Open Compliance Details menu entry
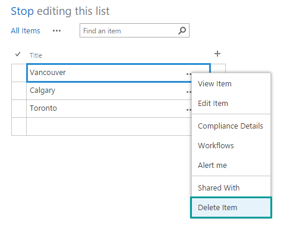This screenshot has height=231, width=284. (231, 126)
